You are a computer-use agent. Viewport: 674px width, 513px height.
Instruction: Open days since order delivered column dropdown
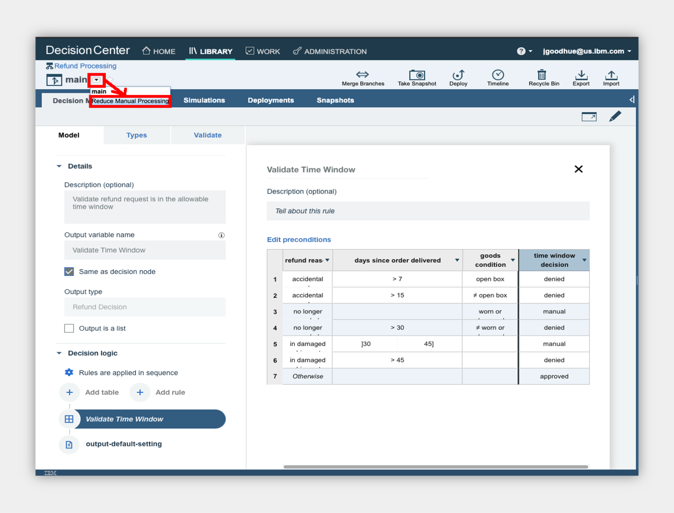pos(457,260)
